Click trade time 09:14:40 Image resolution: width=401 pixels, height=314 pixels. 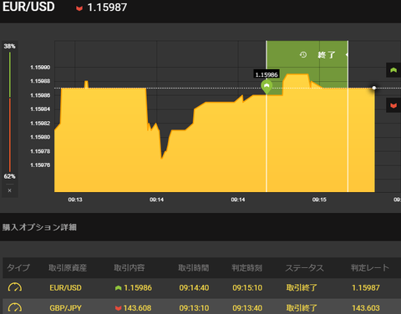coord(194,287)
